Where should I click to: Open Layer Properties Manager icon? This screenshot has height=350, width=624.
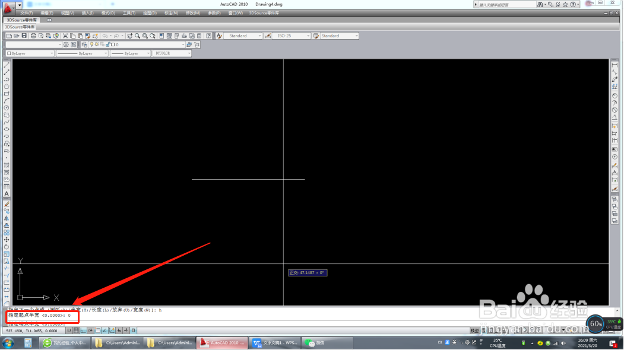click(x=84, y=44)
